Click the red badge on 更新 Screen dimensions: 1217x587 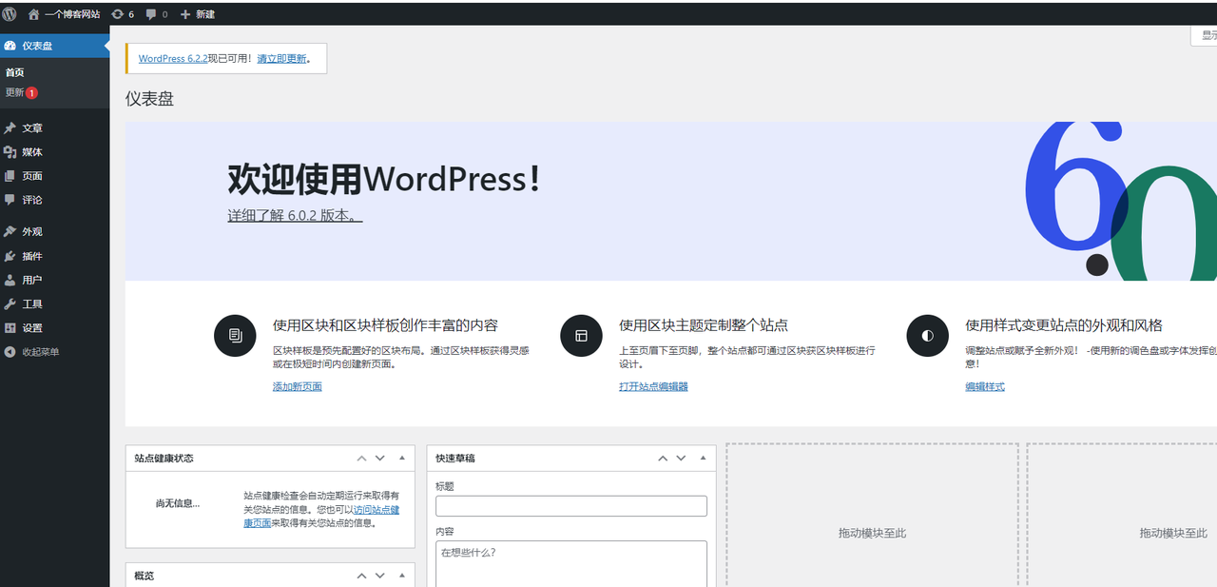coord(31,93)
